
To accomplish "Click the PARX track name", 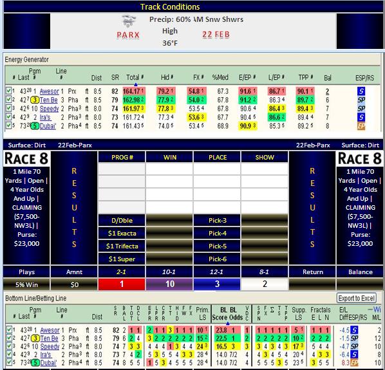I will pyautogui.click(x=128, y=35).
